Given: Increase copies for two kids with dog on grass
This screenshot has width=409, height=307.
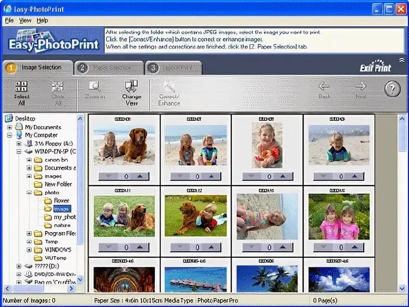Looking at the screenshot, I should (140, 247).
